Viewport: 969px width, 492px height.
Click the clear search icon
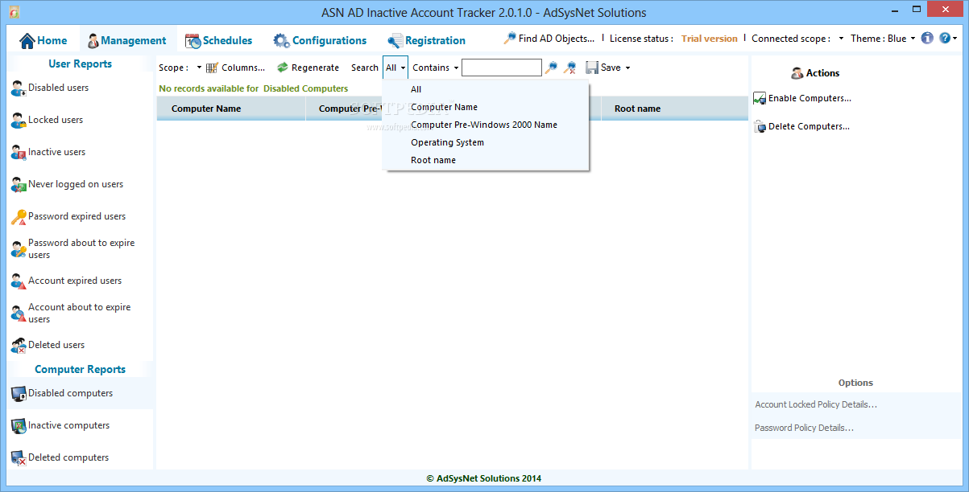click(569, 68)
